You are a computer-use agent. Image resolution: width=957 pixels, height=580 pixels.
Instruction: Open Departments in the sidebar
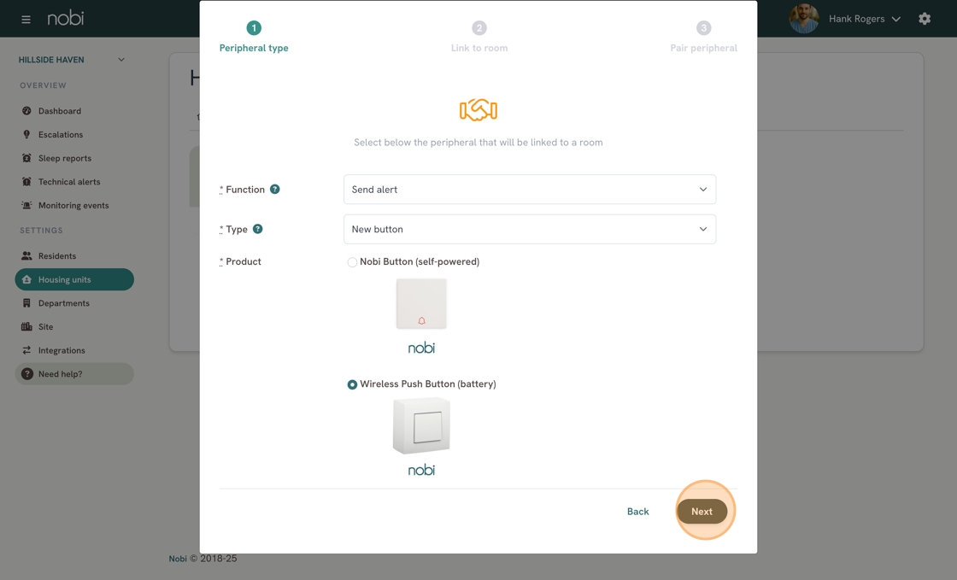click(63, 303)
